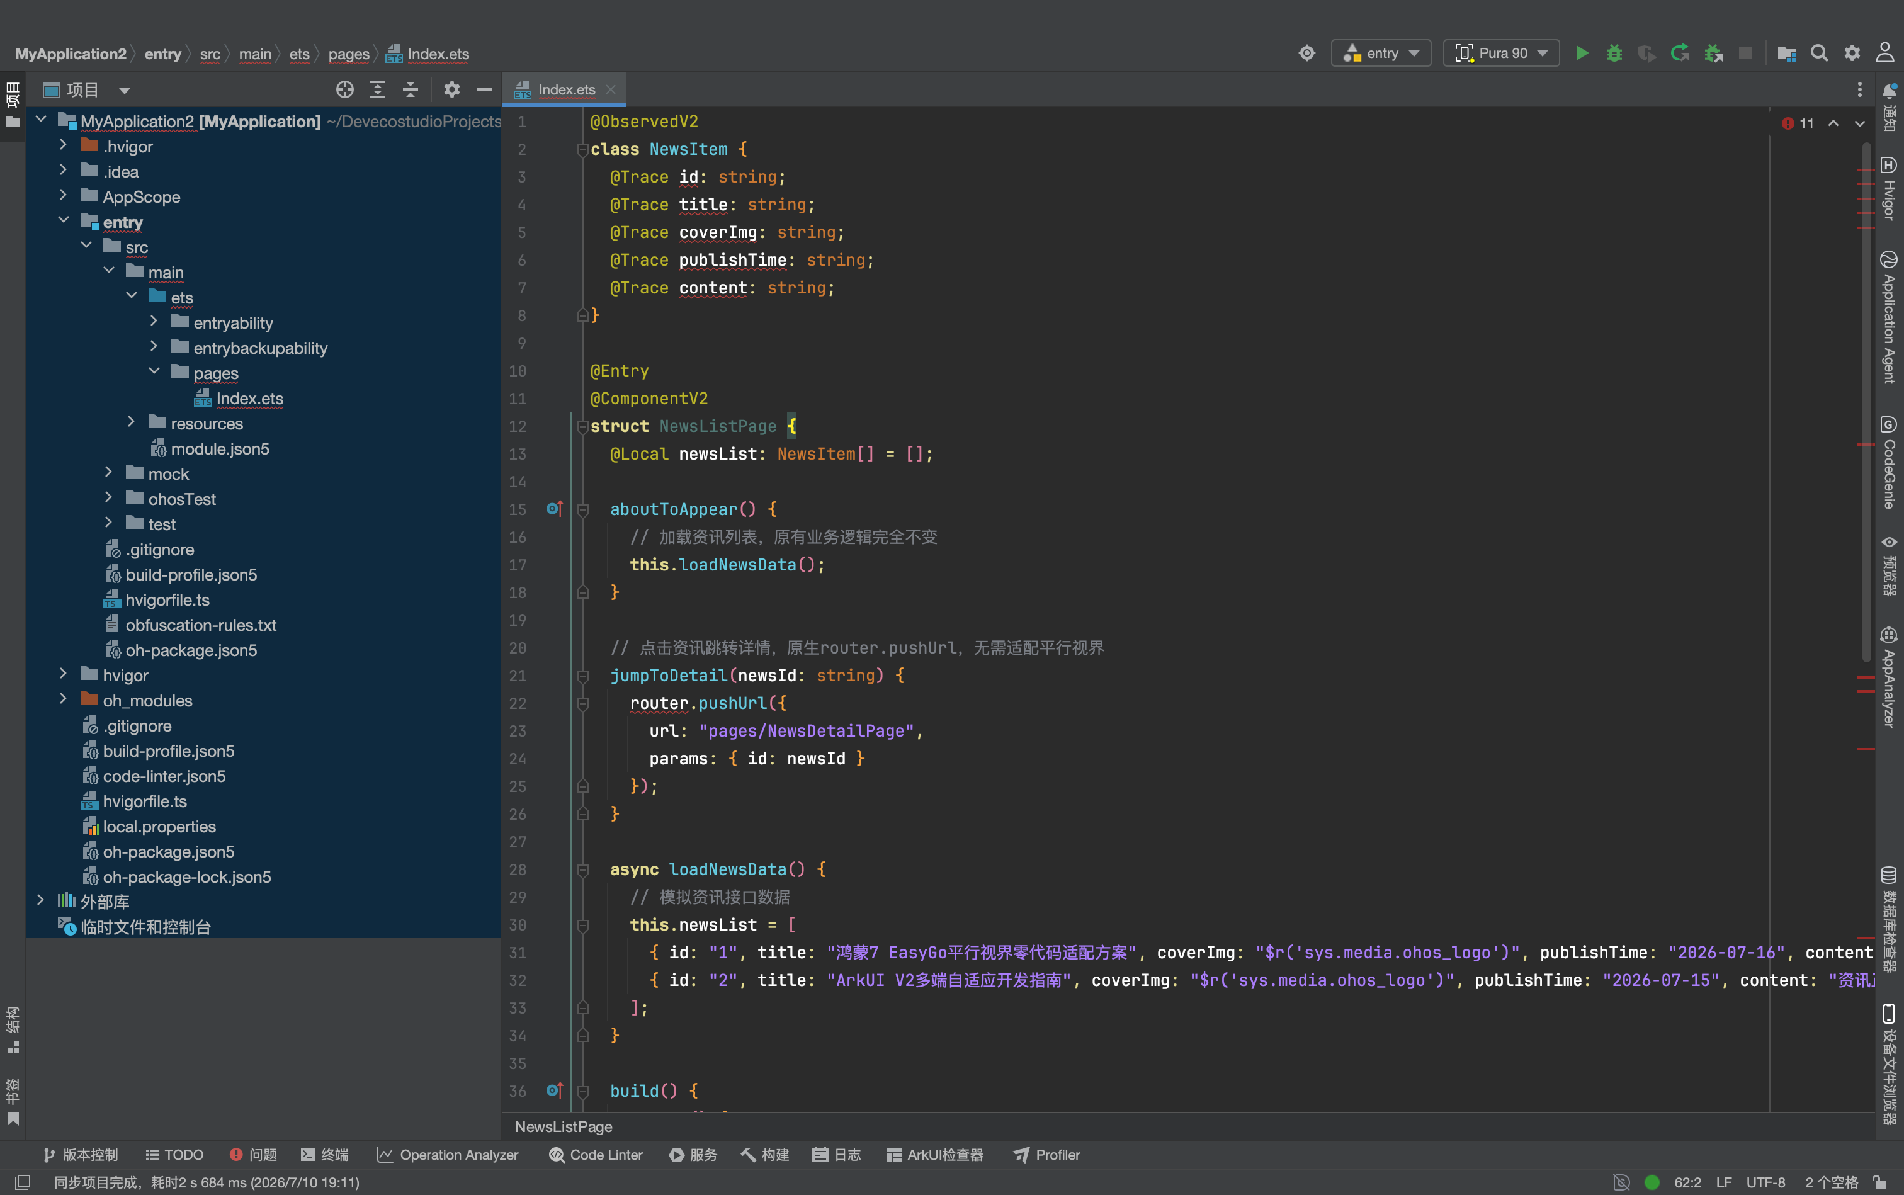
Task: Open the 版本控制 version control tab
Action: 81,1155
